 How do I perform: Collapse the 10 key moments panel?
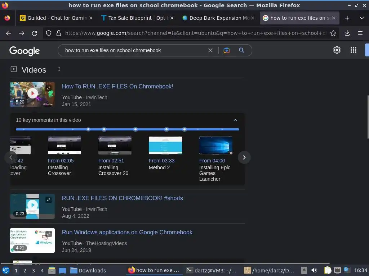[235, 120]
